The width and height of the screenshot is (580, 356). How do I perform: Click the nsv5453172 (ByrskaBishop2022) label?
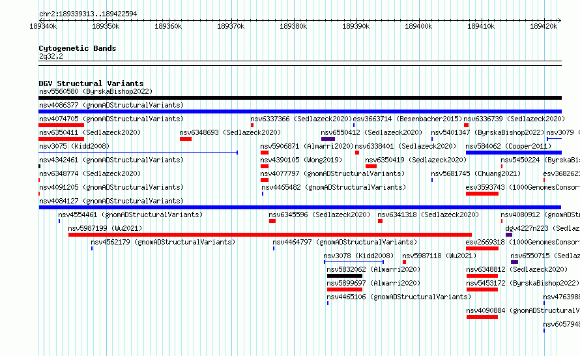[523, 283]
